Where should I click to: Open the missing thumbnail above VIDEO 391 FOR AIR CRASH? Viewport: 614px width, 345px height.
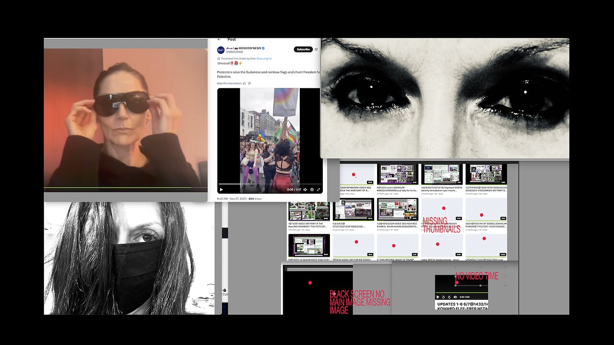click(x=353, y=245)
